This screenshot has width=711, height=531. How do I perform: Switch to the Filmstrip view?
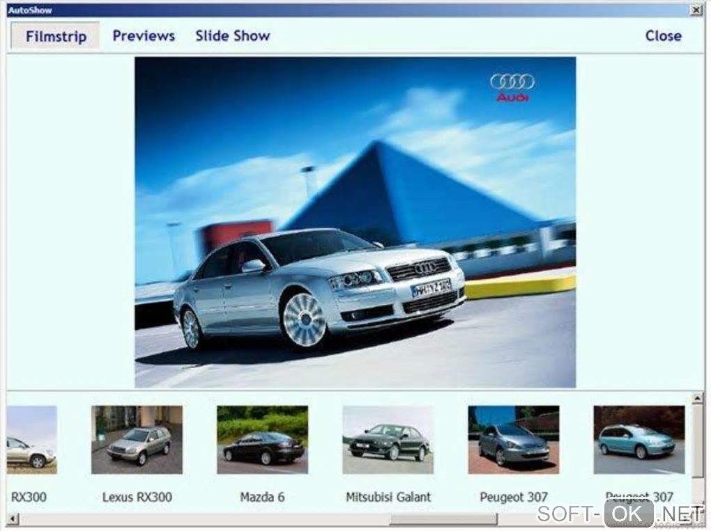pyautogui.click(x=55, y=35)
